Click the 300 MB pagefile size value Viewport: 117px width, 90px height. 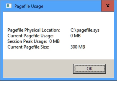[78, 47]
